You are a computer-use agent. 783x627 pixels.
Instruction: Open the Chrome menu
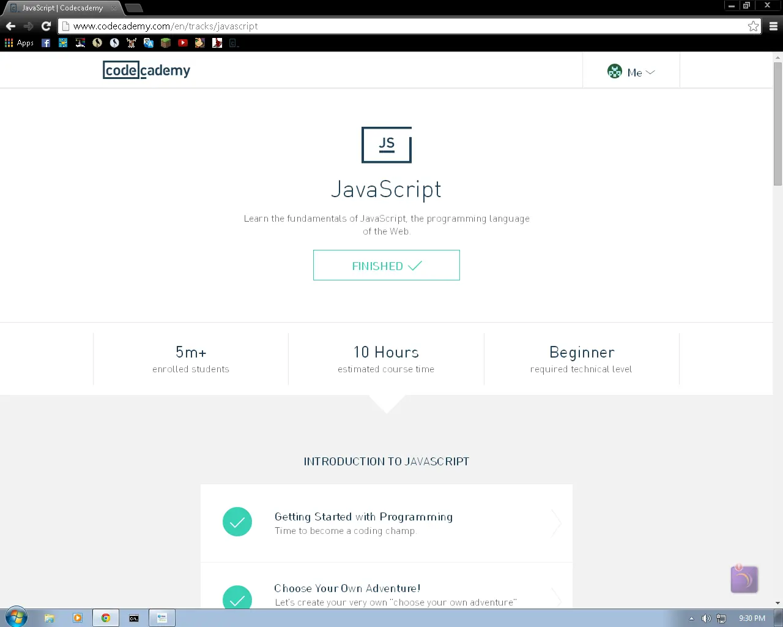tap(773, 26)
